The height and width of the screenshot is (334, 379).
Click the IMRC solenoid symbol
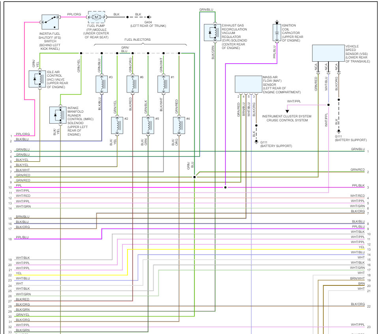click(58, 115)
